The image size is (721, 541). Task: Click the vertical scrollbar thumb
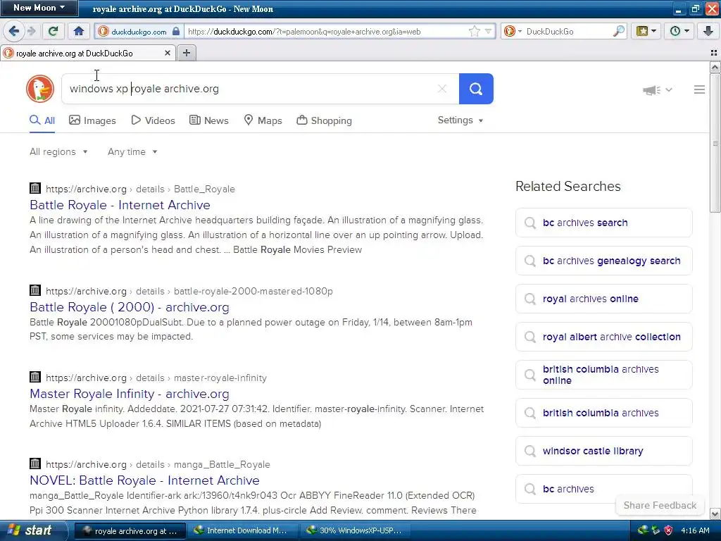[x=715, y=143]
